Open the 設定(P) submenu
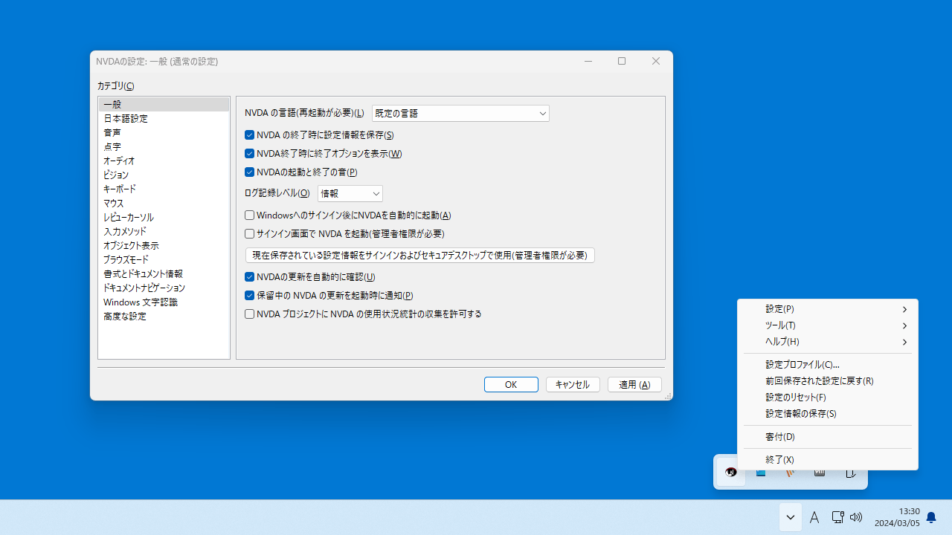The height and width of the screenshot is (535, 952). pyautogui.click(x=828, y=309)
